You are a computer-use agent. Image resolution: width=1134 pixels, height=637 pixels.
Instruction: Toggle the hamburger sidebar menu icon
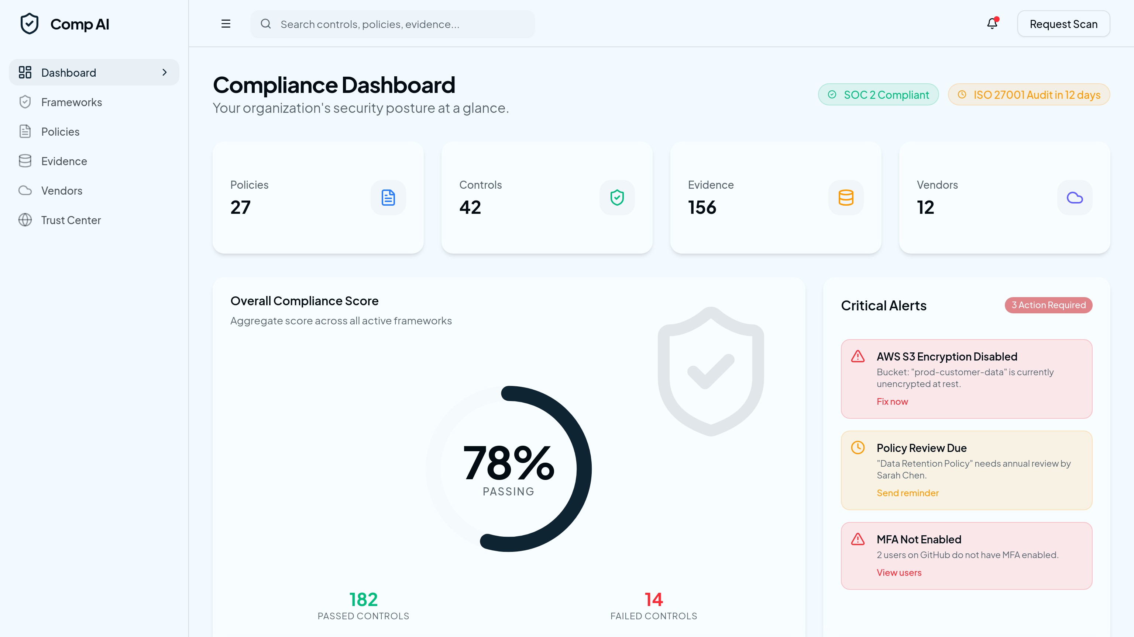point(226,24)
